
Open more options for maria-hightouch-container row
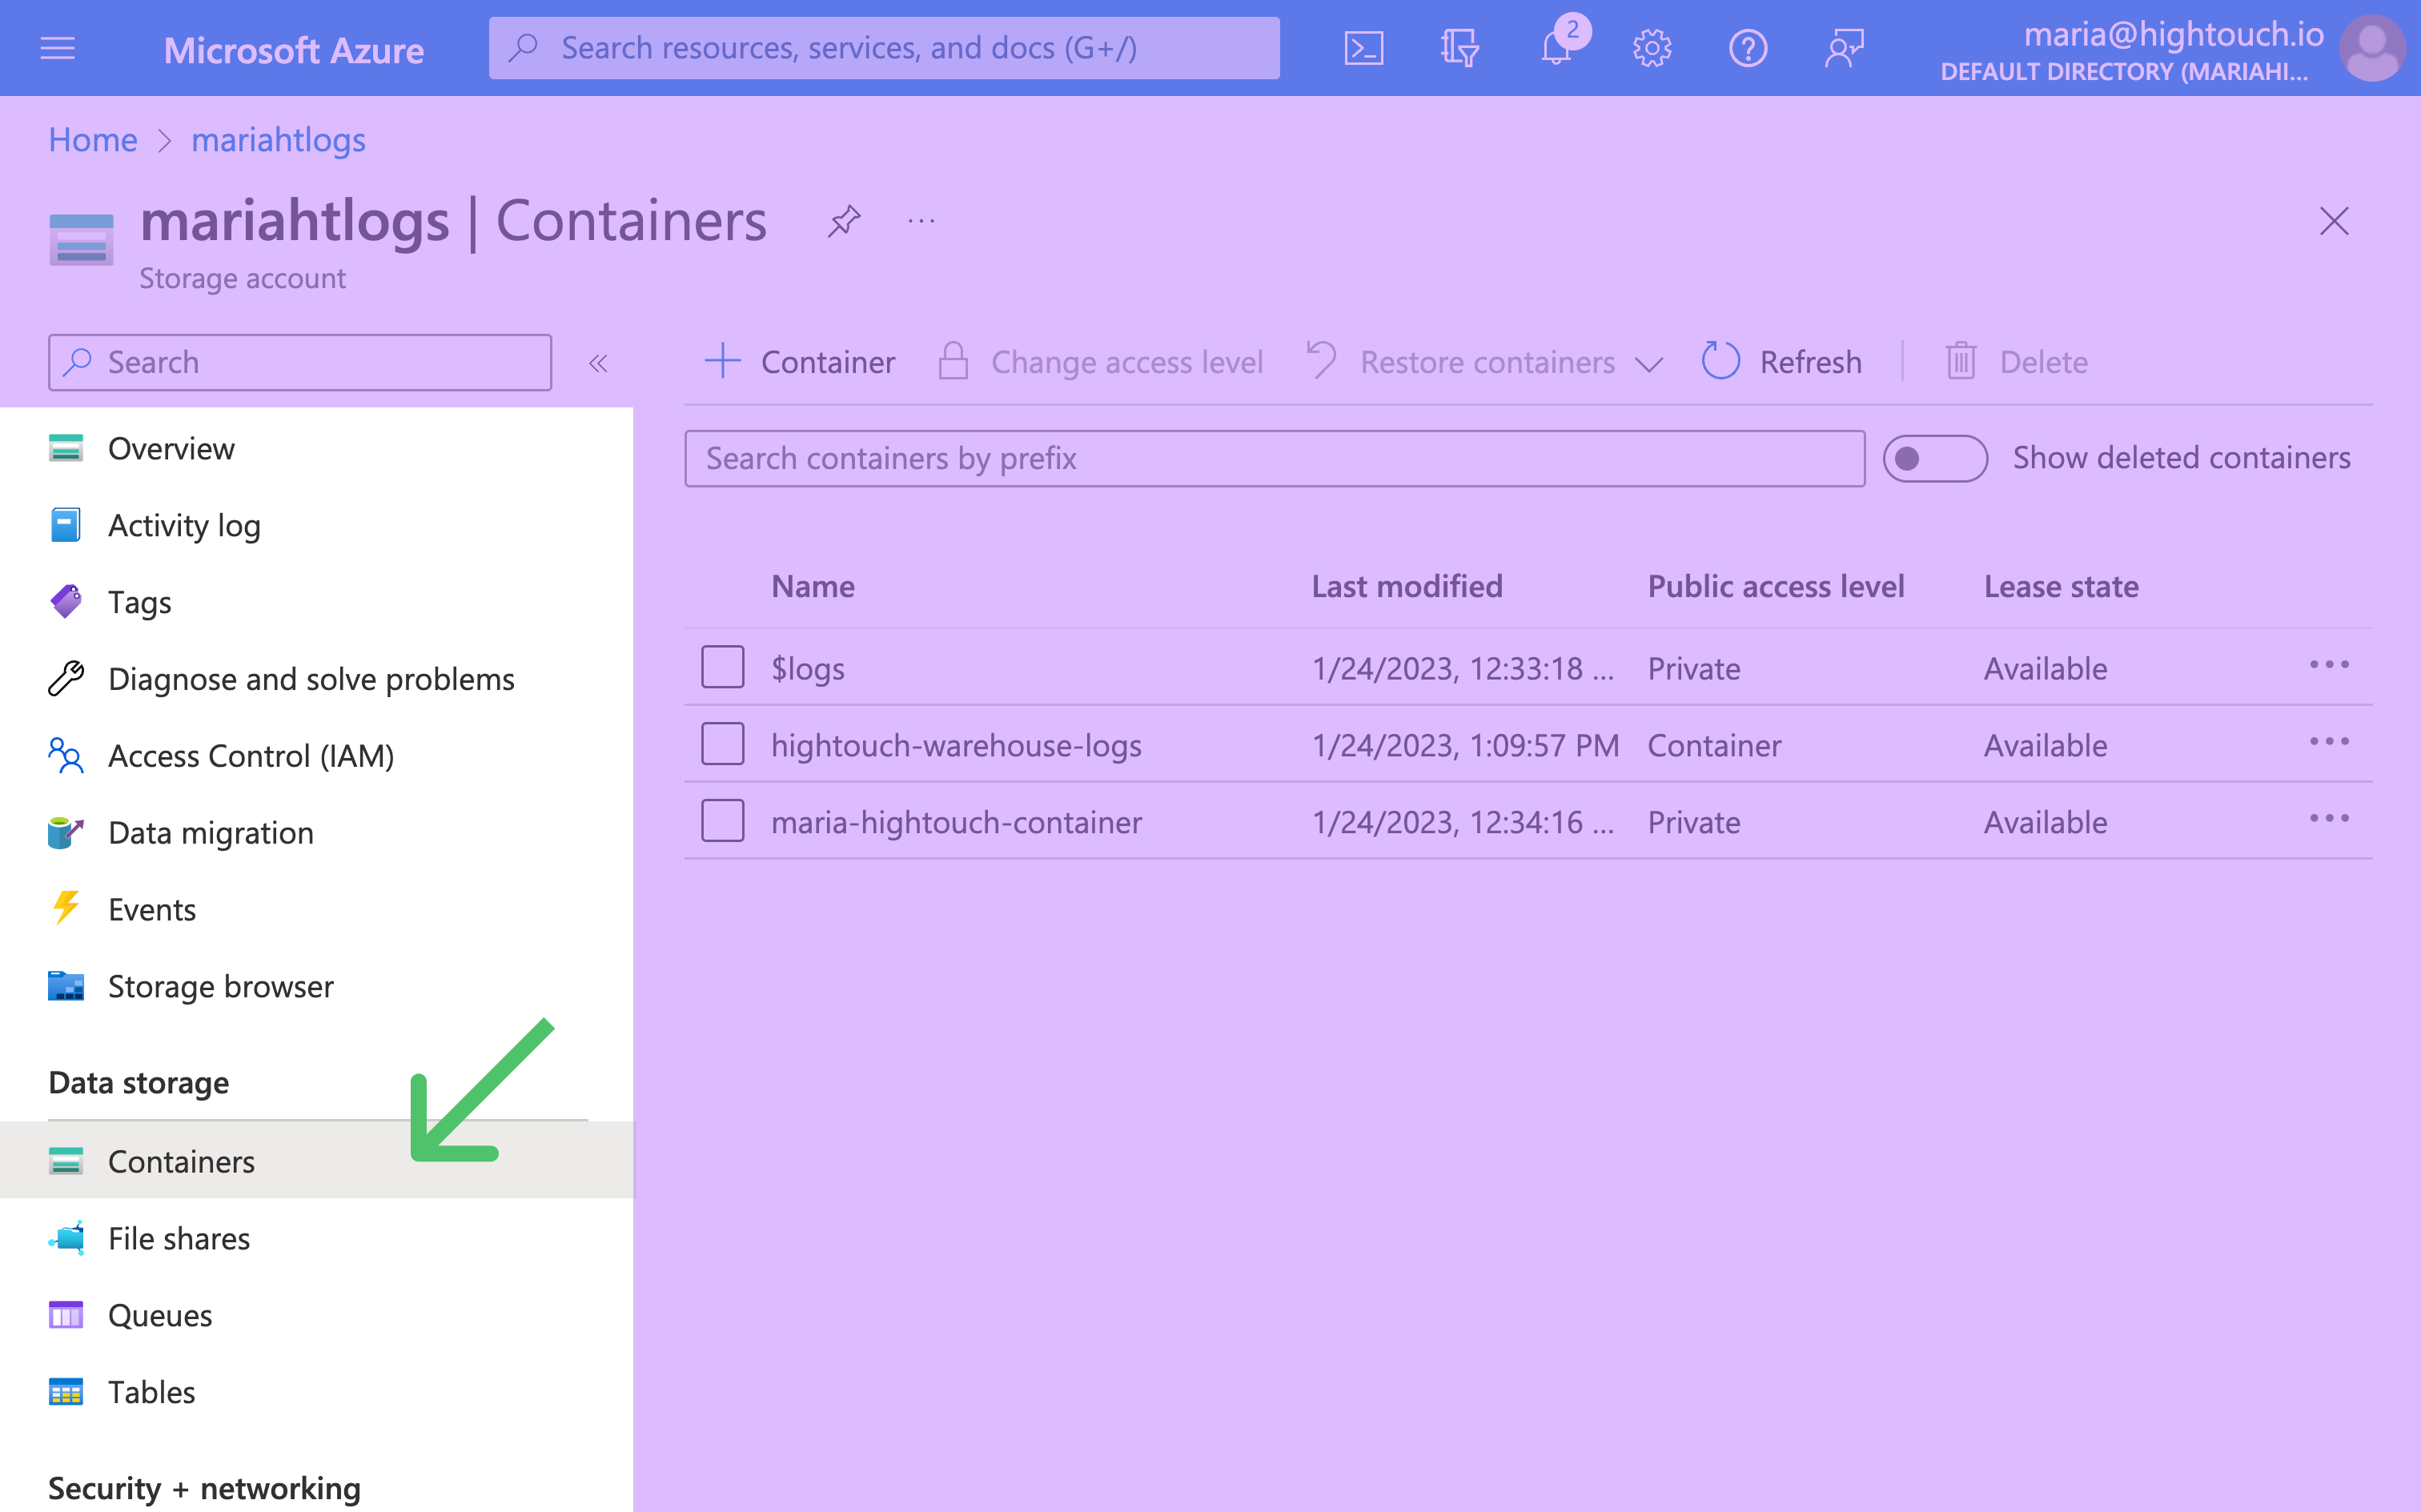coord(2328,819)
